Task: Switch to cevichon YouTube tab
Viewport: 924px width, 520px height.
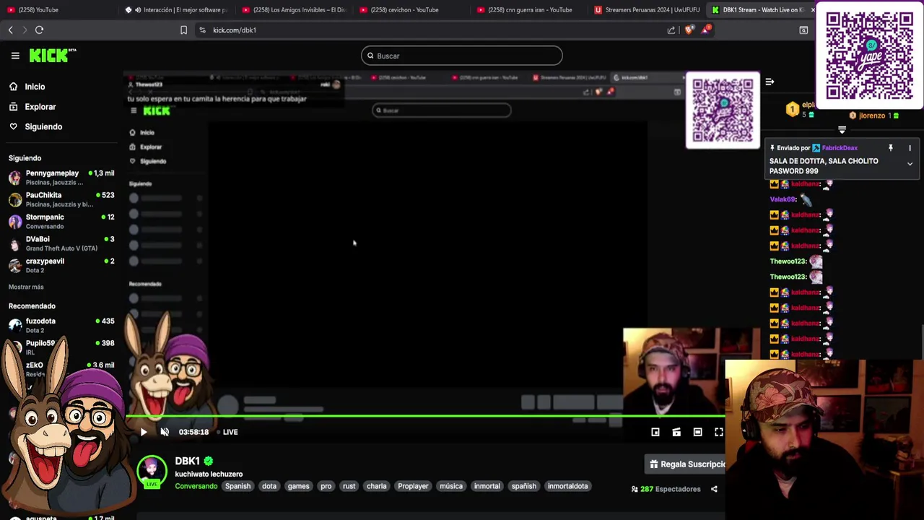Action: pos(411,9)
